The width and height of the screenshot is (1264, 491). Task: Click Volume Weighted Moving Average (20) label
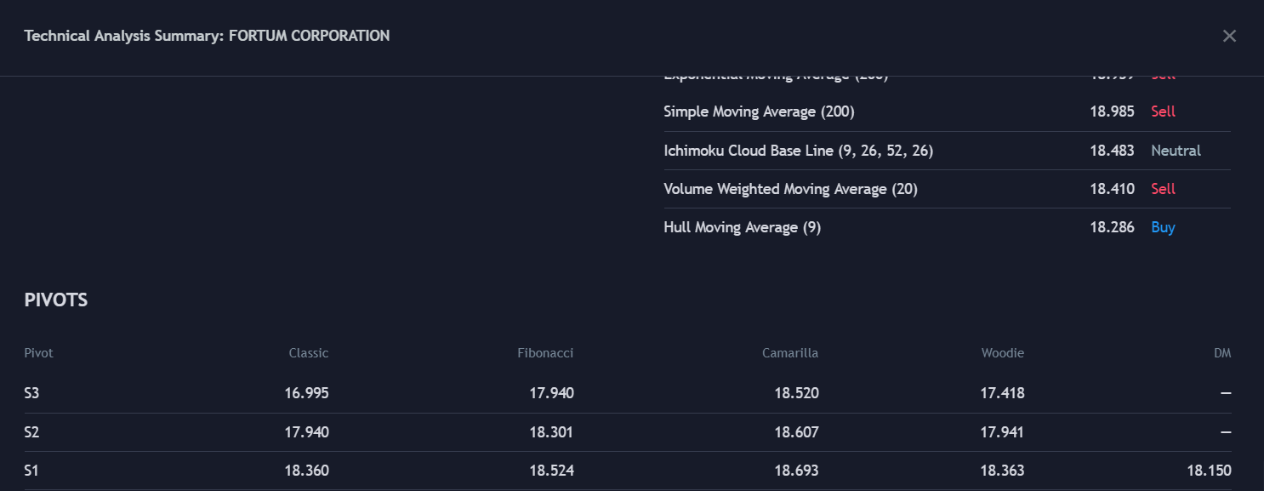(x=790, y=189)
